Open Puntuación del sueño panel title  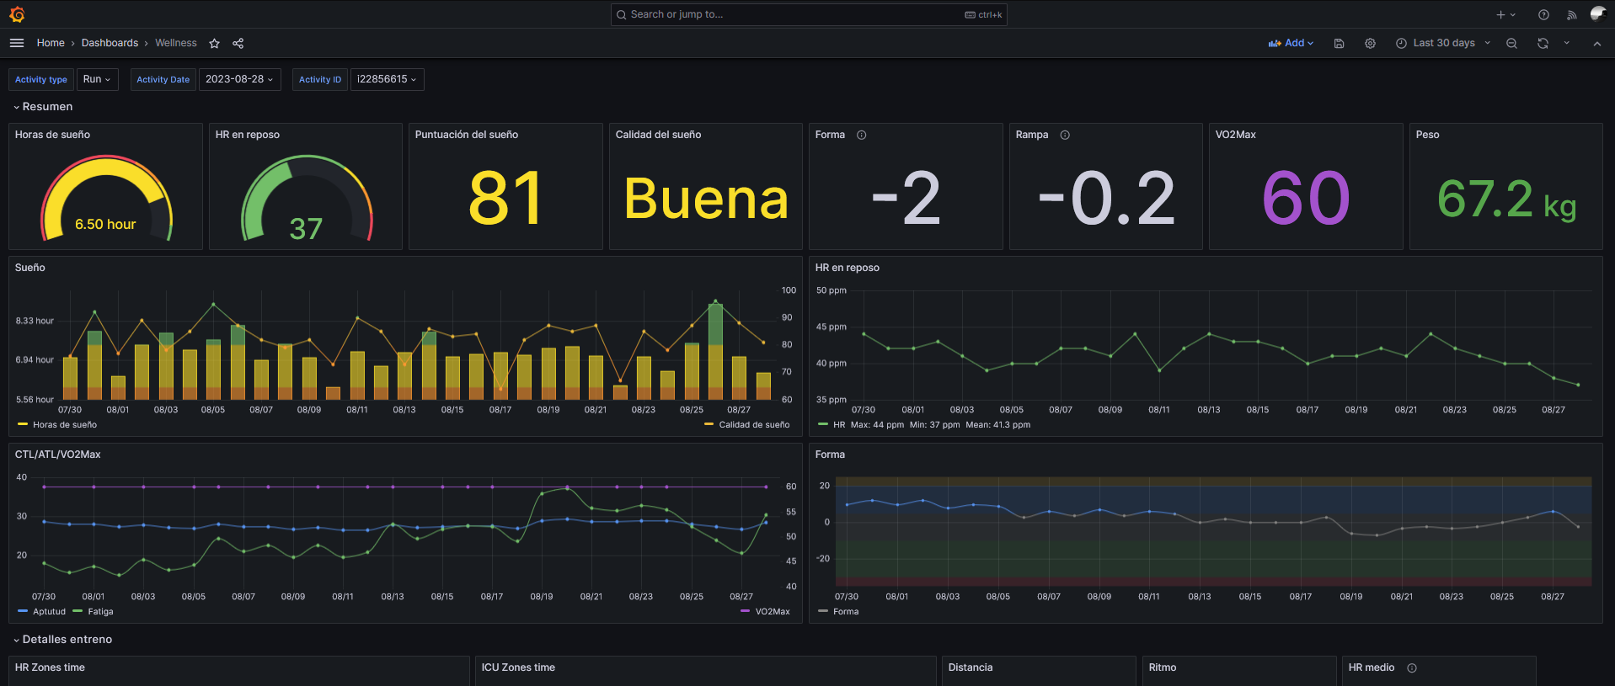pos(467,135)
